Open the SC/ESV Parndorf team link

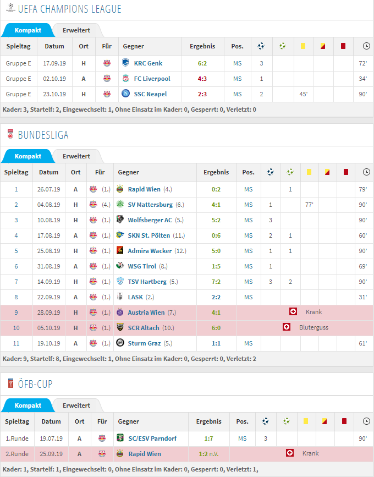(153, 438)
